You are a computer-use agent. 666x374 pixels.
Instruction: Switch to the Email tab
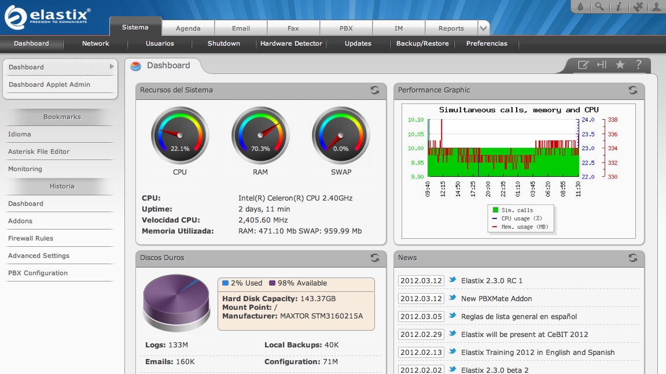tap(241, 28)
